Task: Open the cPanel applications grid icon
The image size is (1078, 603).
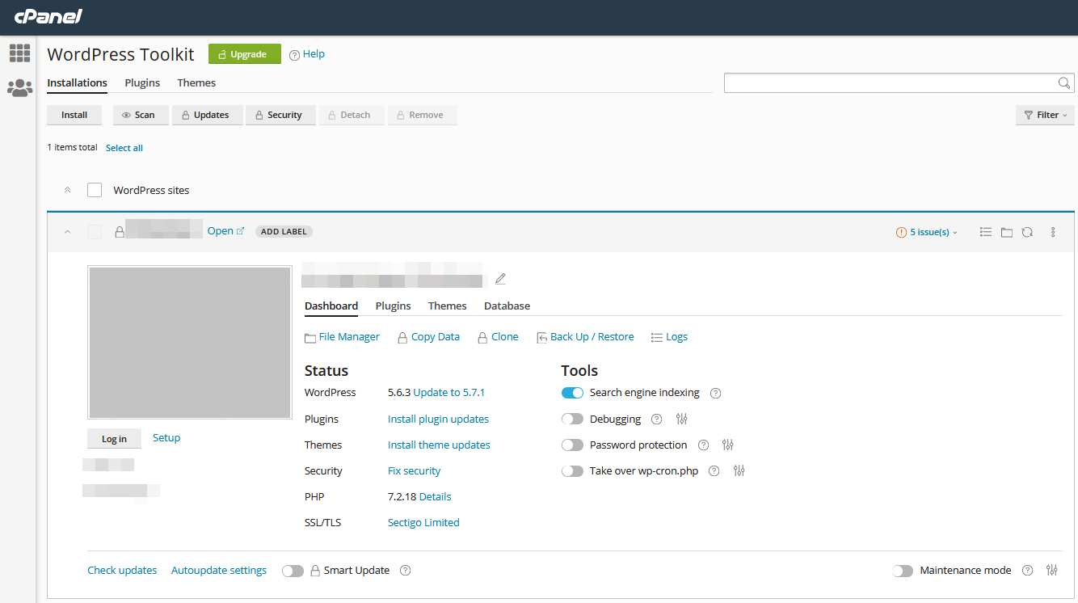Action: pyautogui.click(x=20, y=53)
